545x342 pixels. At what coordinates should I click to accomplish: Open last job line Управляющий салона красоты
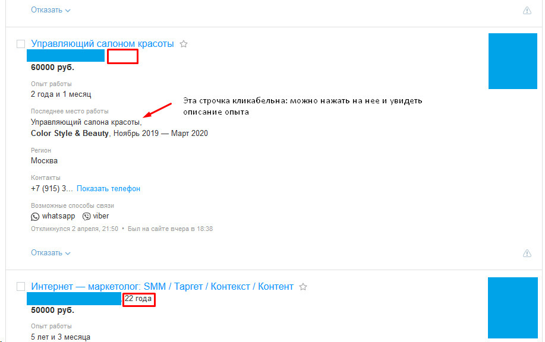(86, 122)
